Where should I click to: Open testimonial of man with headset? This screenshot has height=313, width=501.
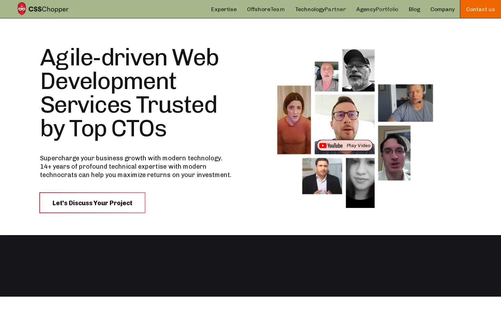(x=405, y=103)
